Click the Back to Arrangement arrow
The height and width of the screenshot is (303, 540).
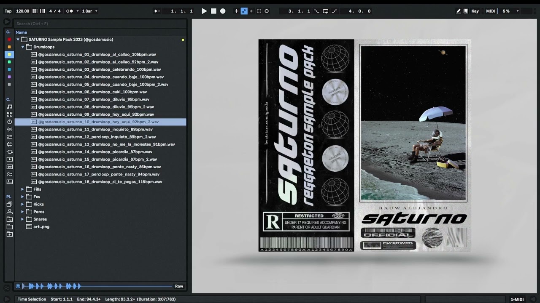[x=252, y=11]
